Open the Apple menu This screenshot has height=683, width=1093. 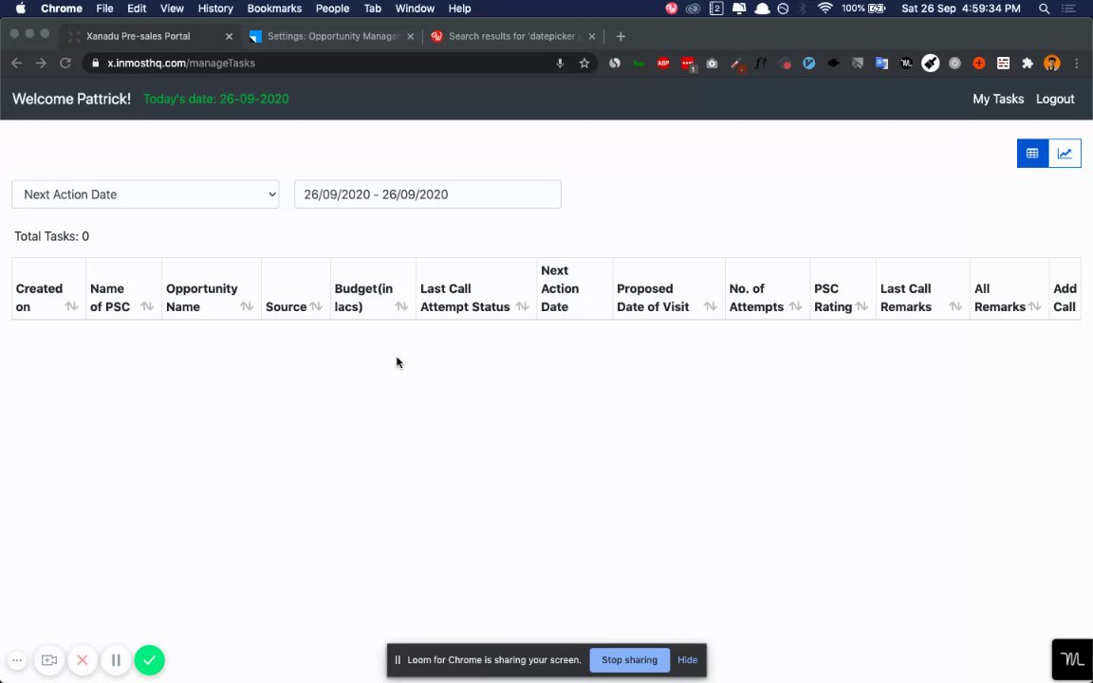click(x=21, y=9)
